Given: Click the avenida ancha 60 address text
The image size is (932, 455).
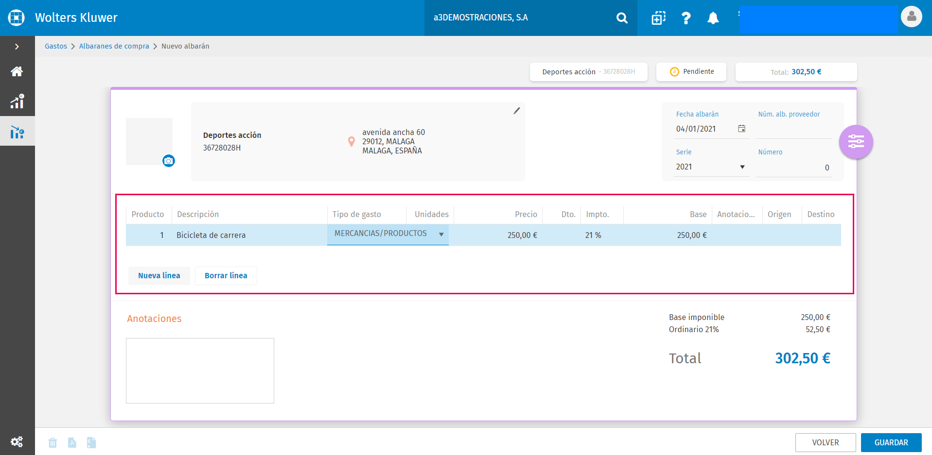Looking at the screenshot, I should tap(393, 132).
